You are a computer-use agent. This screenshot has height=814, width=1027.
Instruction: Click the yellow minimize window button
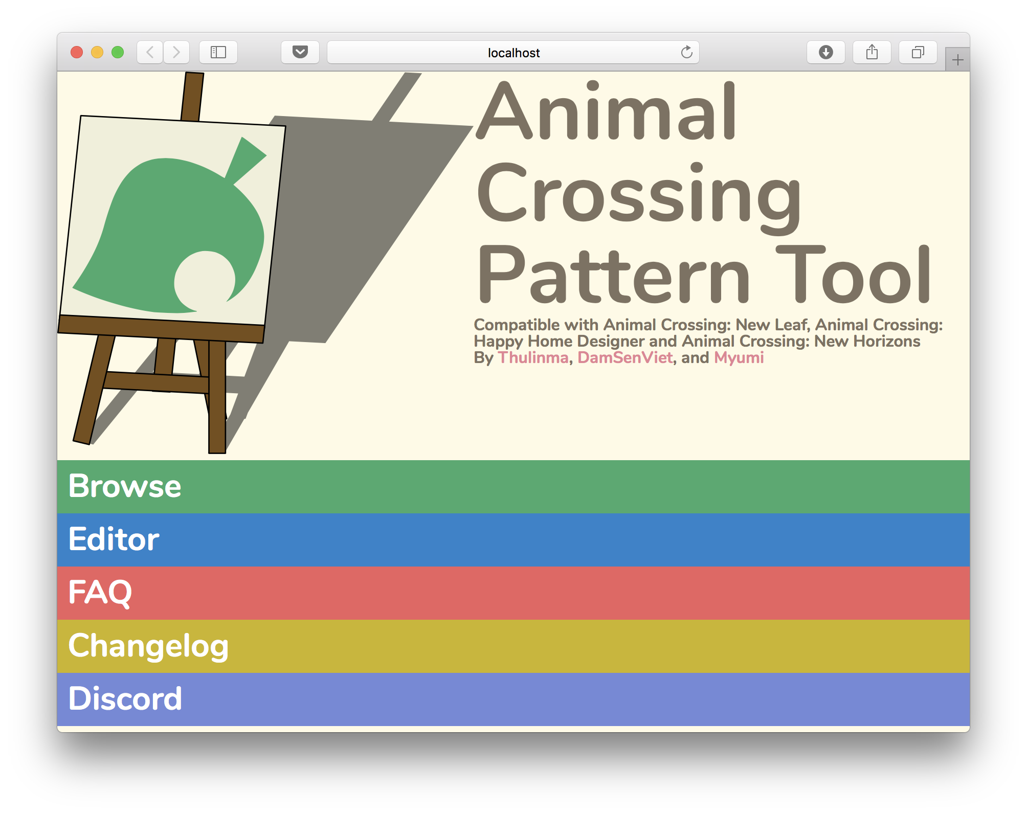(97, 52)
